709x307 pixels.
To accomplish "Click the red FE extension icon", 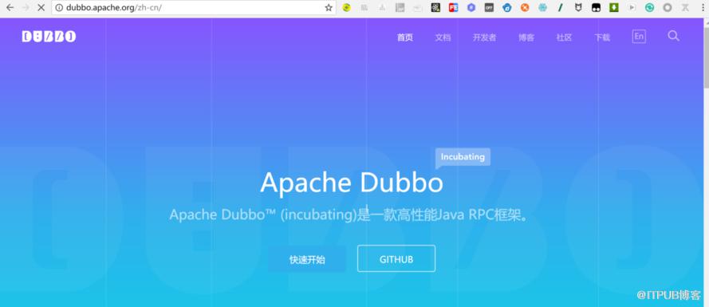I will coord(454,8).
